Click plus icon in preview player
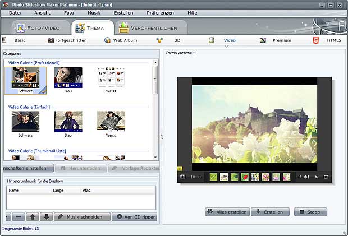 (x=300, y=177)
